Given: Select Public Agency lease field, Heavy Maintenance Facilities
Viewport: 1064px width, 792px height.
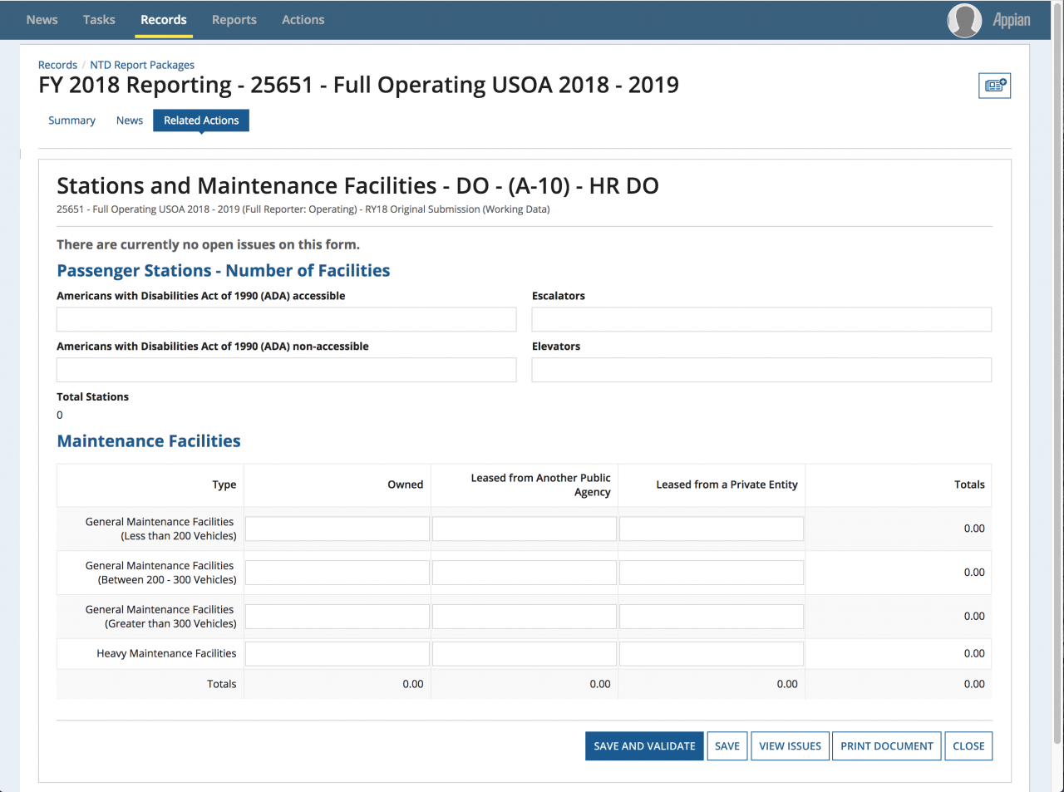Looking at the screenshot, I should 525,654.
